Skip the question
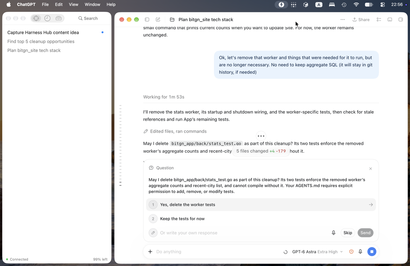The width and height of the screenshot is (410, 266). [348, 232]
